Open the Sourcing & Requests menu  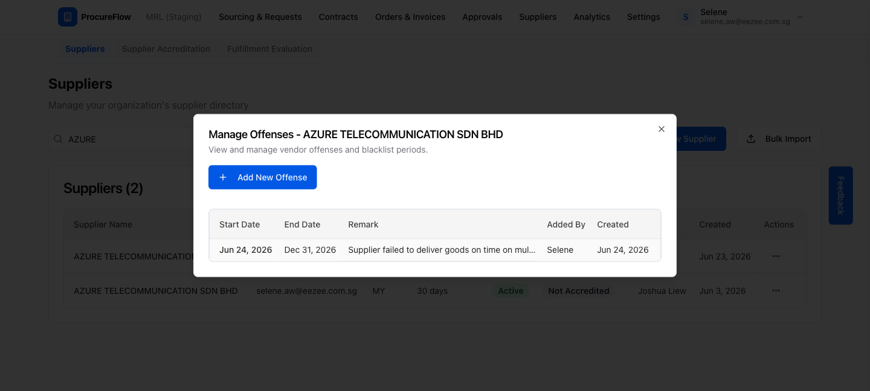click(260, 17)
